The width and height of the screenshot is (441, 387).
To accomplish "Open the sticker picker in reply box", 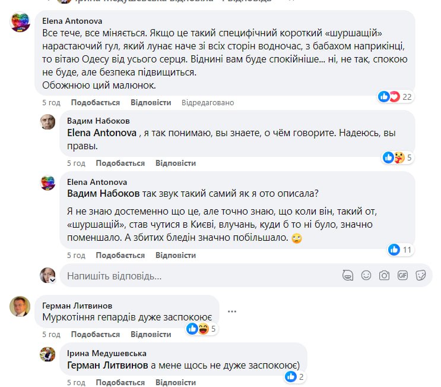I will point(421,276).
